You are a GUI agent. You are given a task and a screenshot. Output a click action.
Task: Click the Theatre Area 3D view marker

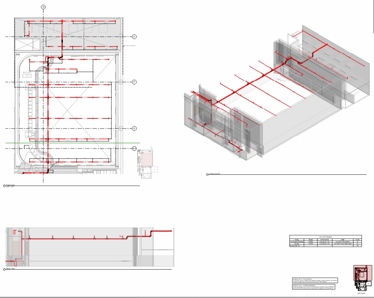point(207,175)
